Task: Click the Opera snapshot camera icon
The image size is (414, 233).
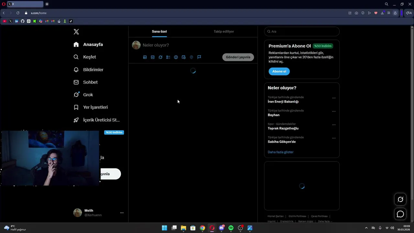Action: pyautogui.click(x=356, y=13)
